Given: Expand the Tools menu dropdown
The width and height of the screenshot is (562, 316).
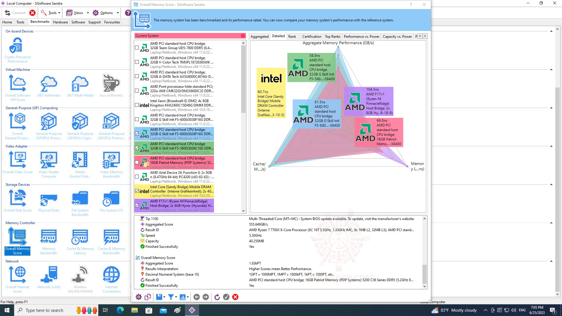Looking at the screenshot, I should pyautogui.click(x=59, y=13).
